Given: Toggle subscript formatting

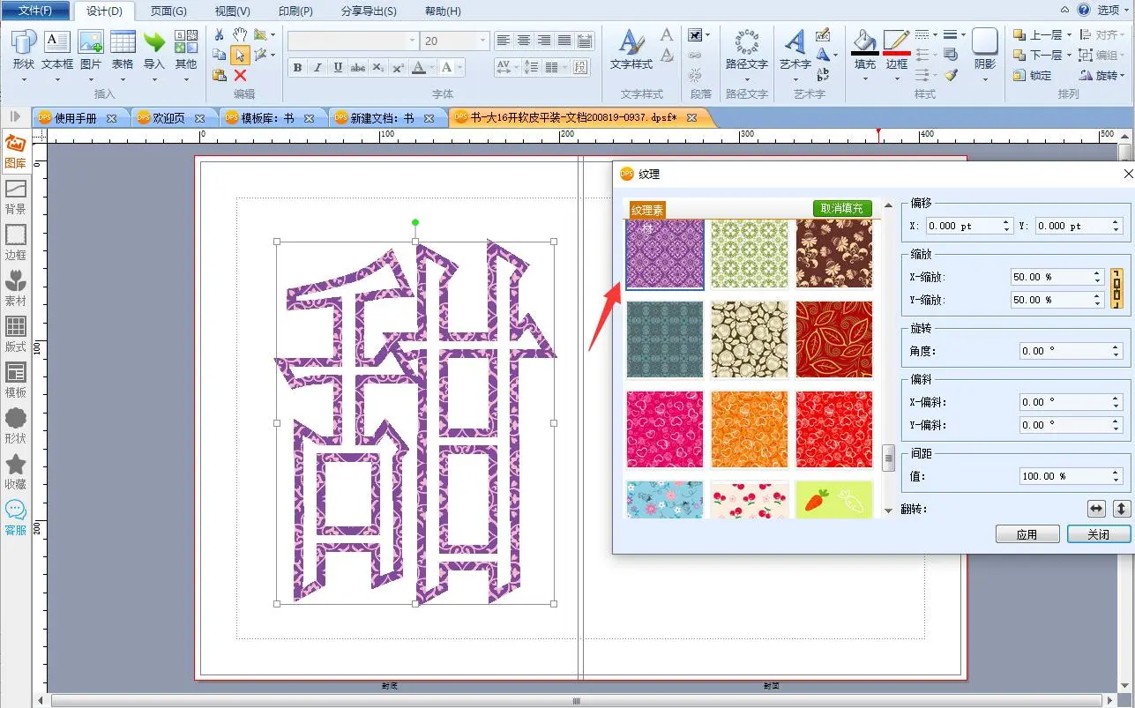Looking at the screenshot, I should pos(378,68).
